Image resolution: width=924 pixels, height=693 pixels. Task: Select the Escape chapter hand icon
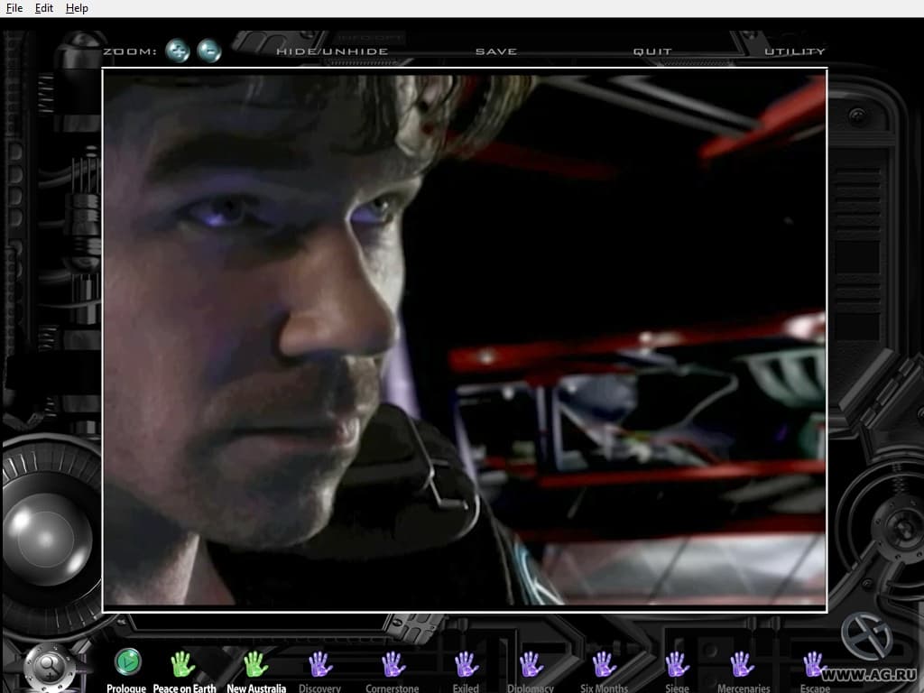tap(815, 664)
